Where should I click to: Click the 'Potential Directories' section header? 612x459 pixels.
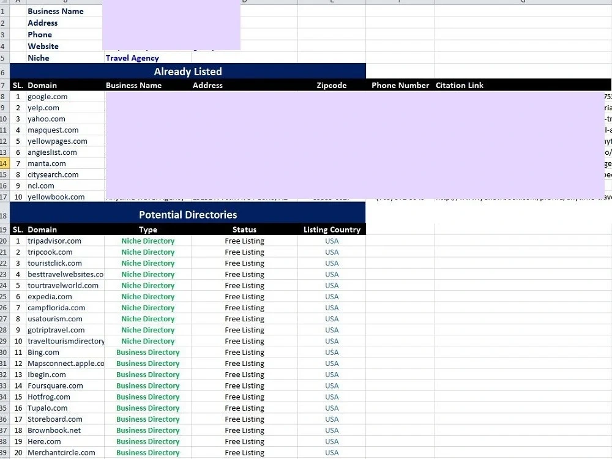tap(188, 215)
